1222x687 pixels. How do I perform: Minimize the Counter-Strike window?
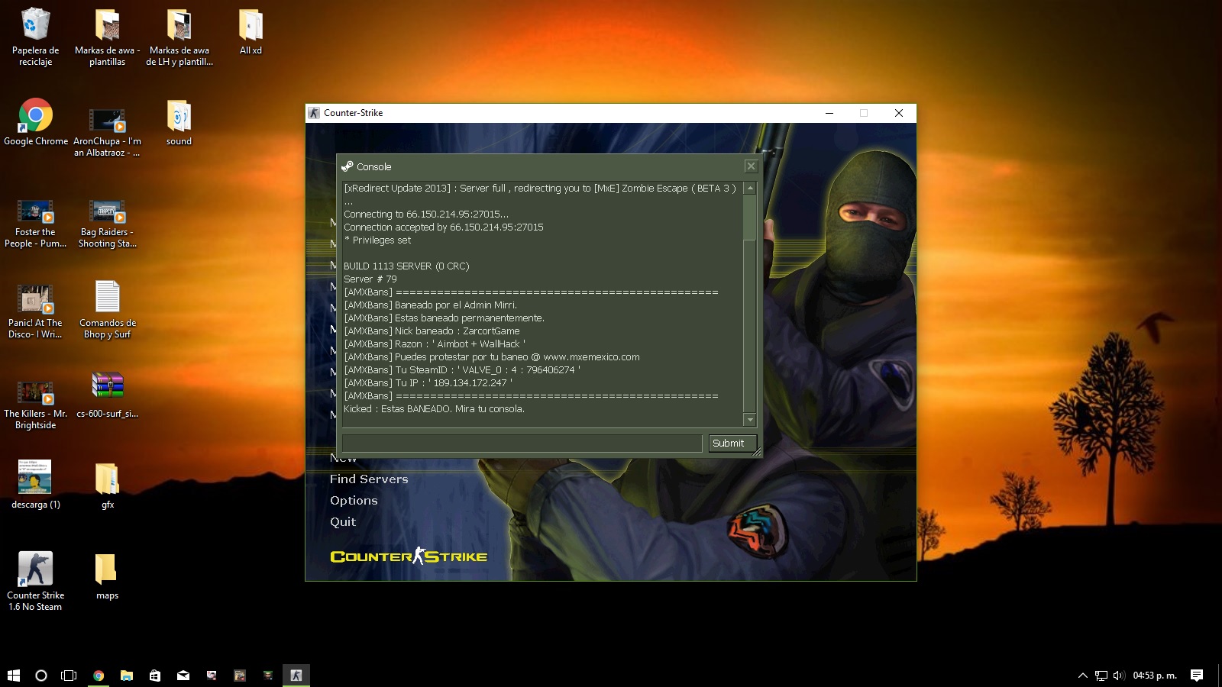pyautogui.click(x=829, y=113)
